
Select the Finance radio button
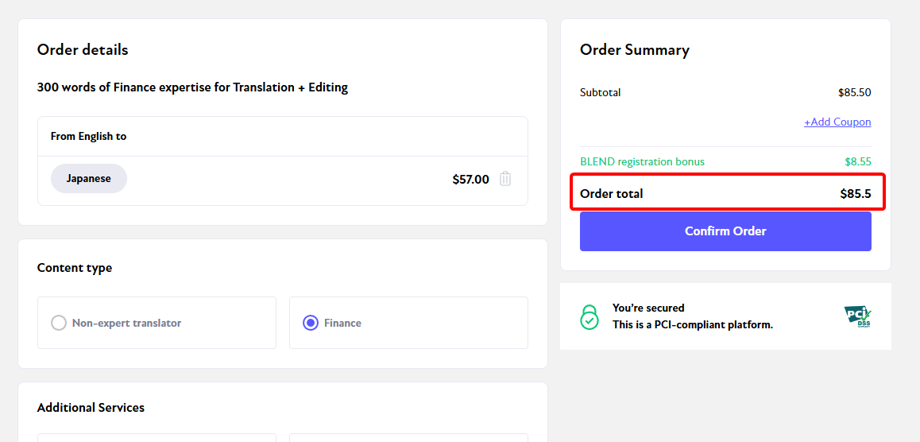point(311,323)
